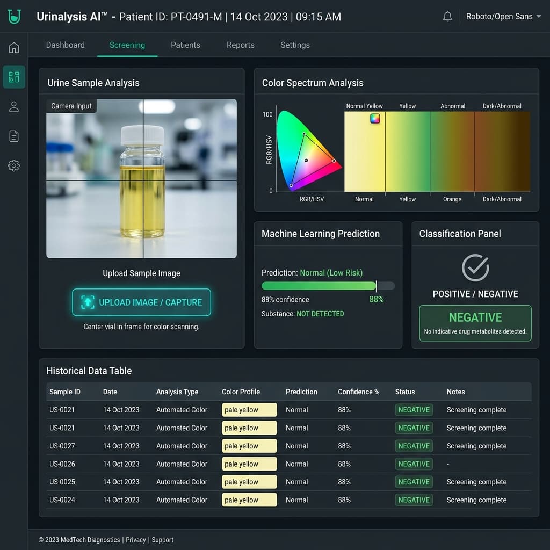Go to Home via sidebar icon
The width and height of the screenshot is (550, 550).
point(14,48)
